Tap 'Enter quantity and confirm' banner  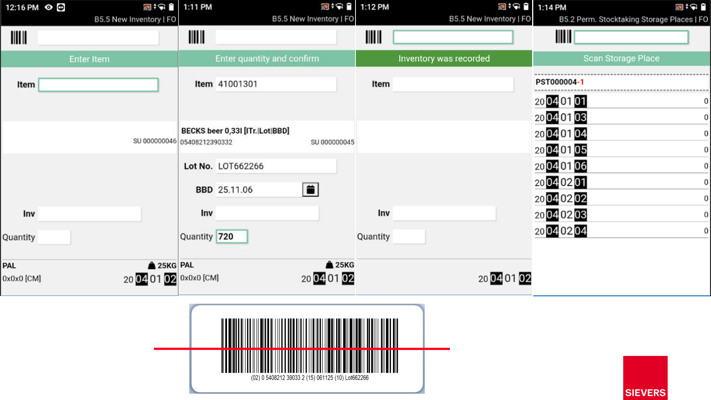point(267,59)
